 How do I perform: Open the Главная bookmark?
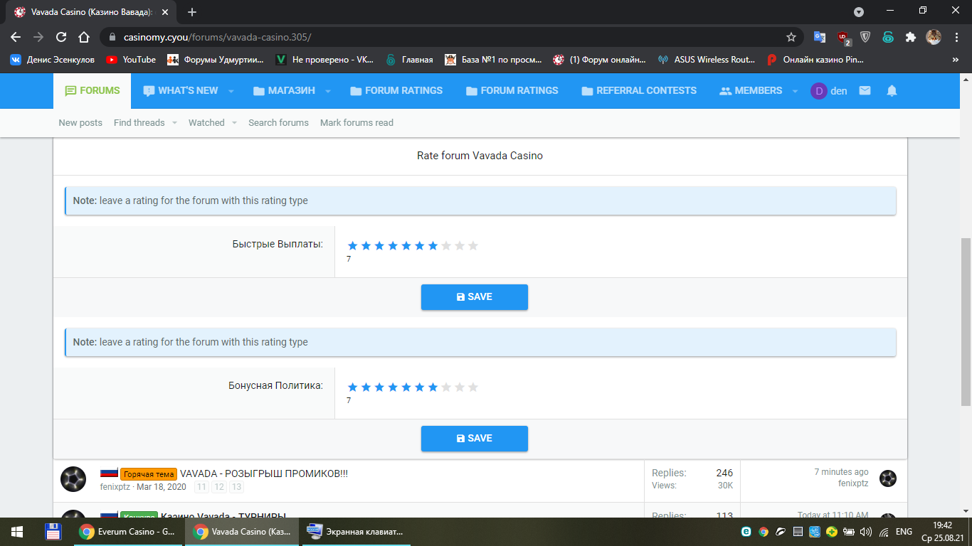[x=409, y=60]
